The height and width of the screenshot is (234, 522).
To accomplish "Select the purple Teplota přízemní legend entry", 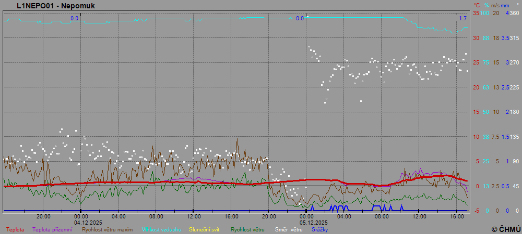I will [x=52, y=229].
